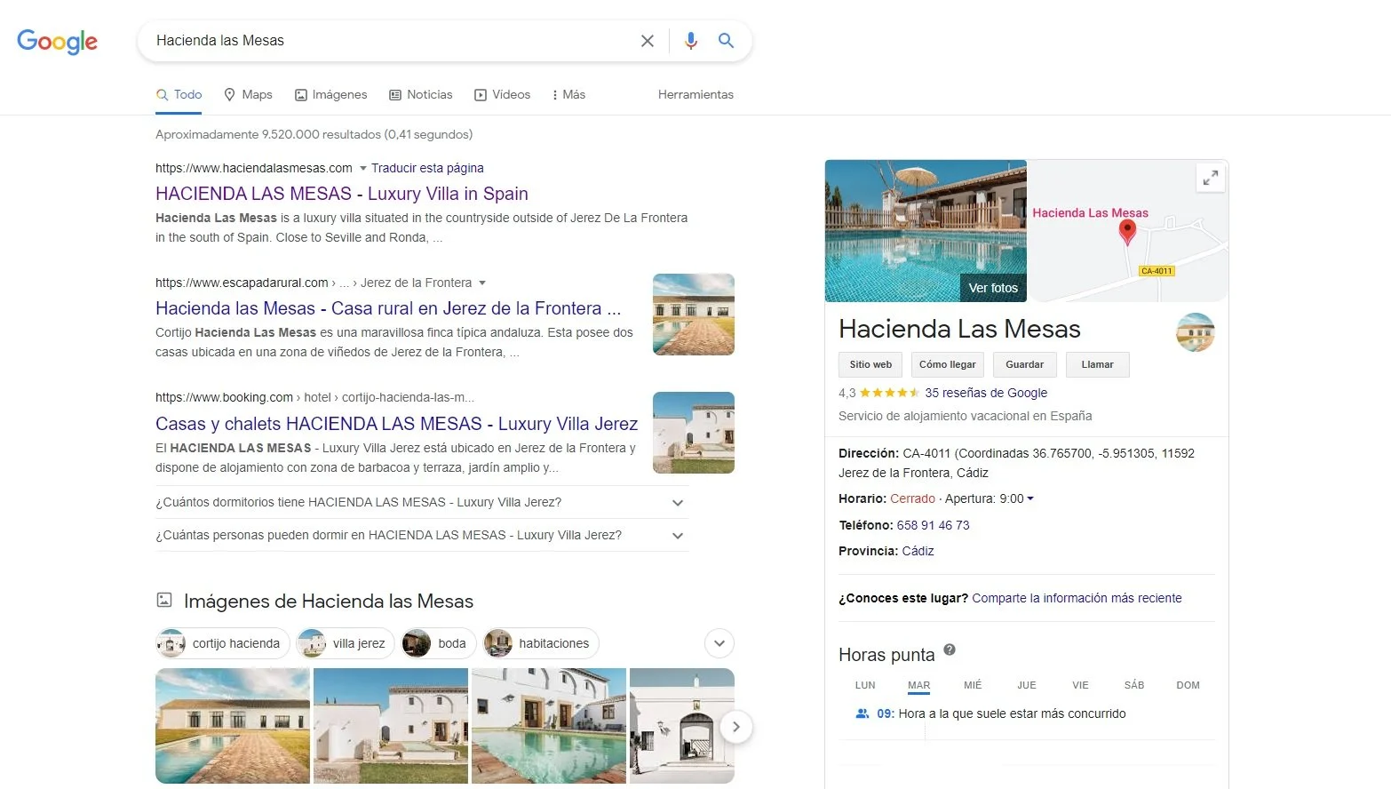Open the haciendalasmesas.com URL dropdown arrow
Screen dimensions: 1391x789
[362, 168]
